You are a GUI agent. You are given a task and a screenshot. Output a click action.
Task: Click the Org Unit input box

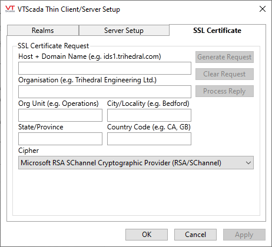[60, 115]
